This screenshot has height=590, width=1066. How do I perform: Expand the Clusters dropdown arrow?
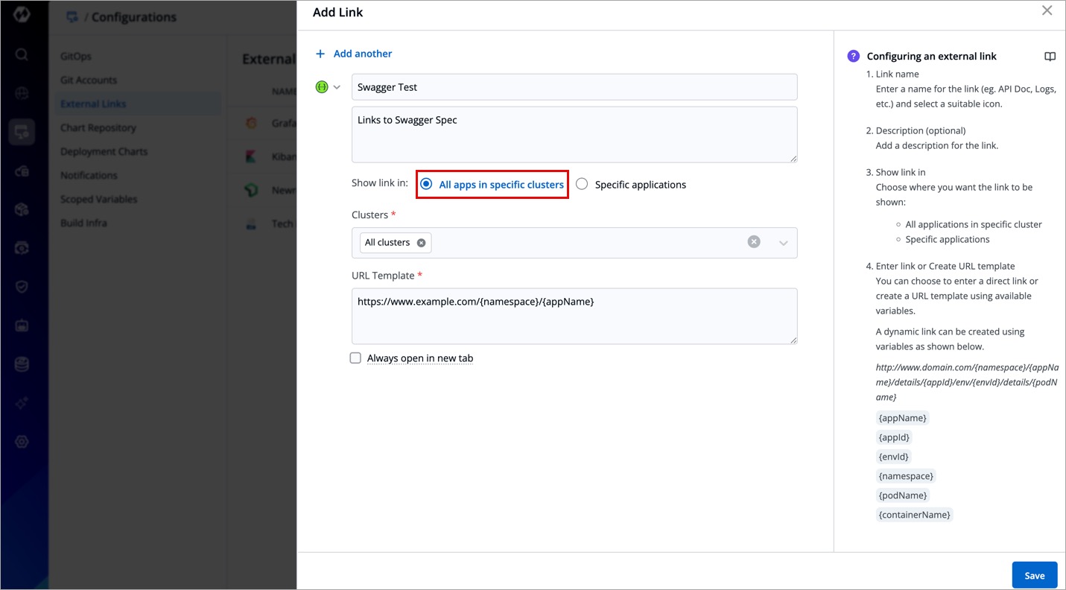point(783,243)
